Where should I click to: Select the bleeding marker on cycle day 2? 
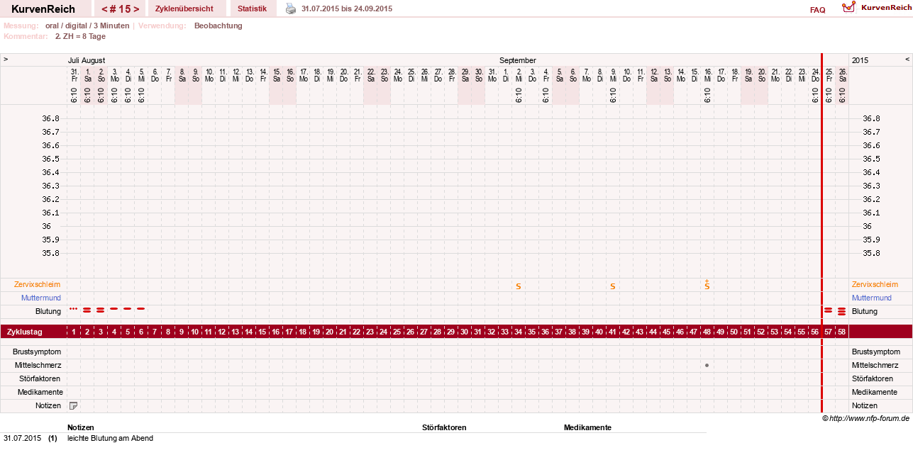[87, 310]
